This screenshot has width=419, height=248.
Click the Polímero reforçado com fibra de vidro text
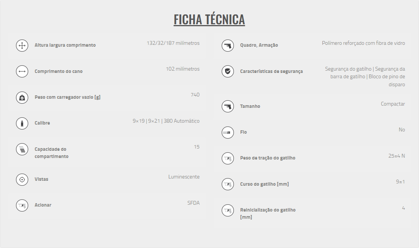[x=363, y=43]
